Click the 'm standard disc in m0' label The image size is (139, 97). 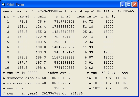[x=24, y=78]
